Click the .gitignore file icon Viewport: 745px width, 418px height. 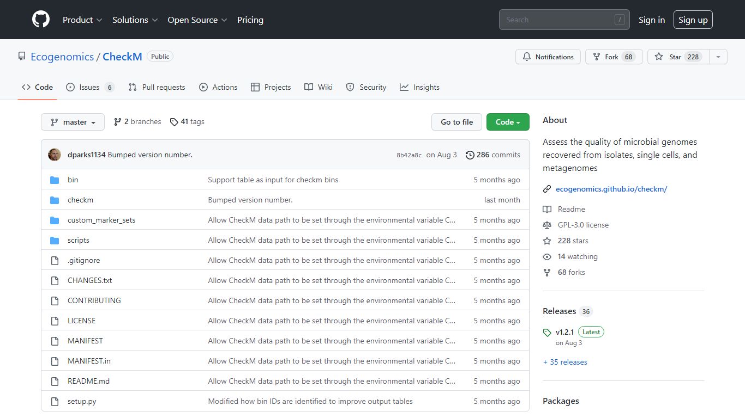pyautogui.click(x=55, y=260)
